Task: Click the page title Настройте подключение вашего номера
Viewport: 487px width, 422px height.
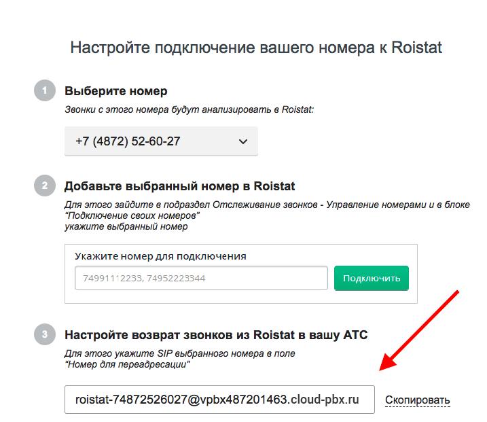Action: coord(256,48)
